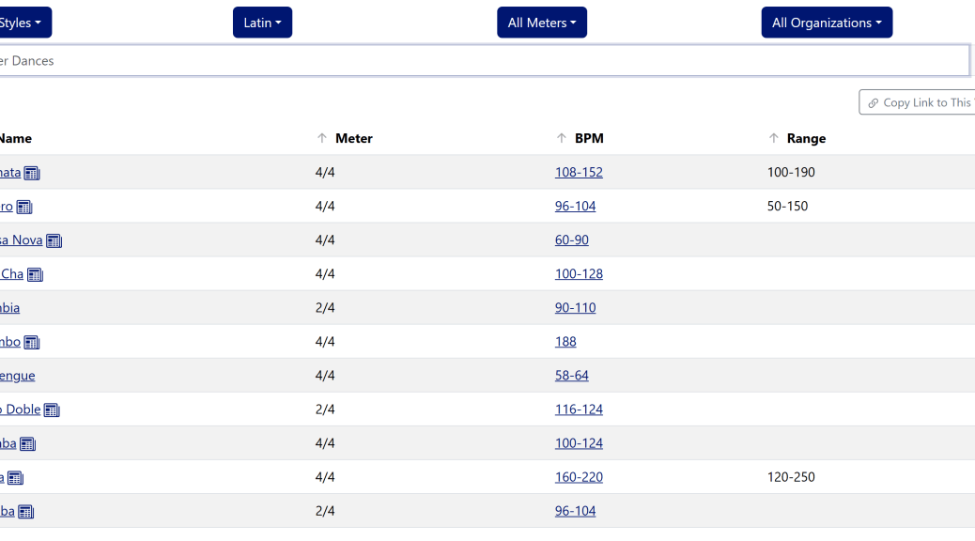Screen dimensions: 975x541
Task: Open the 100-124 BPM link
Action: pos(579,443)
